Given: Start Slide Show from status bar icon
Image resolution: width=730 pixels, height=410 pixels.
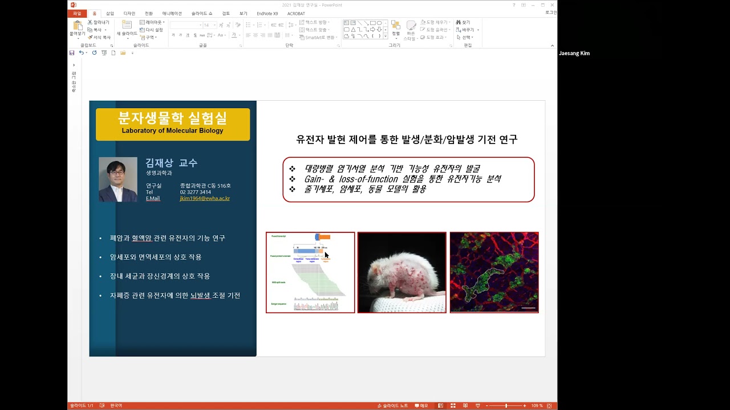Looking at the screenshot, I should [x=478, y=405].
